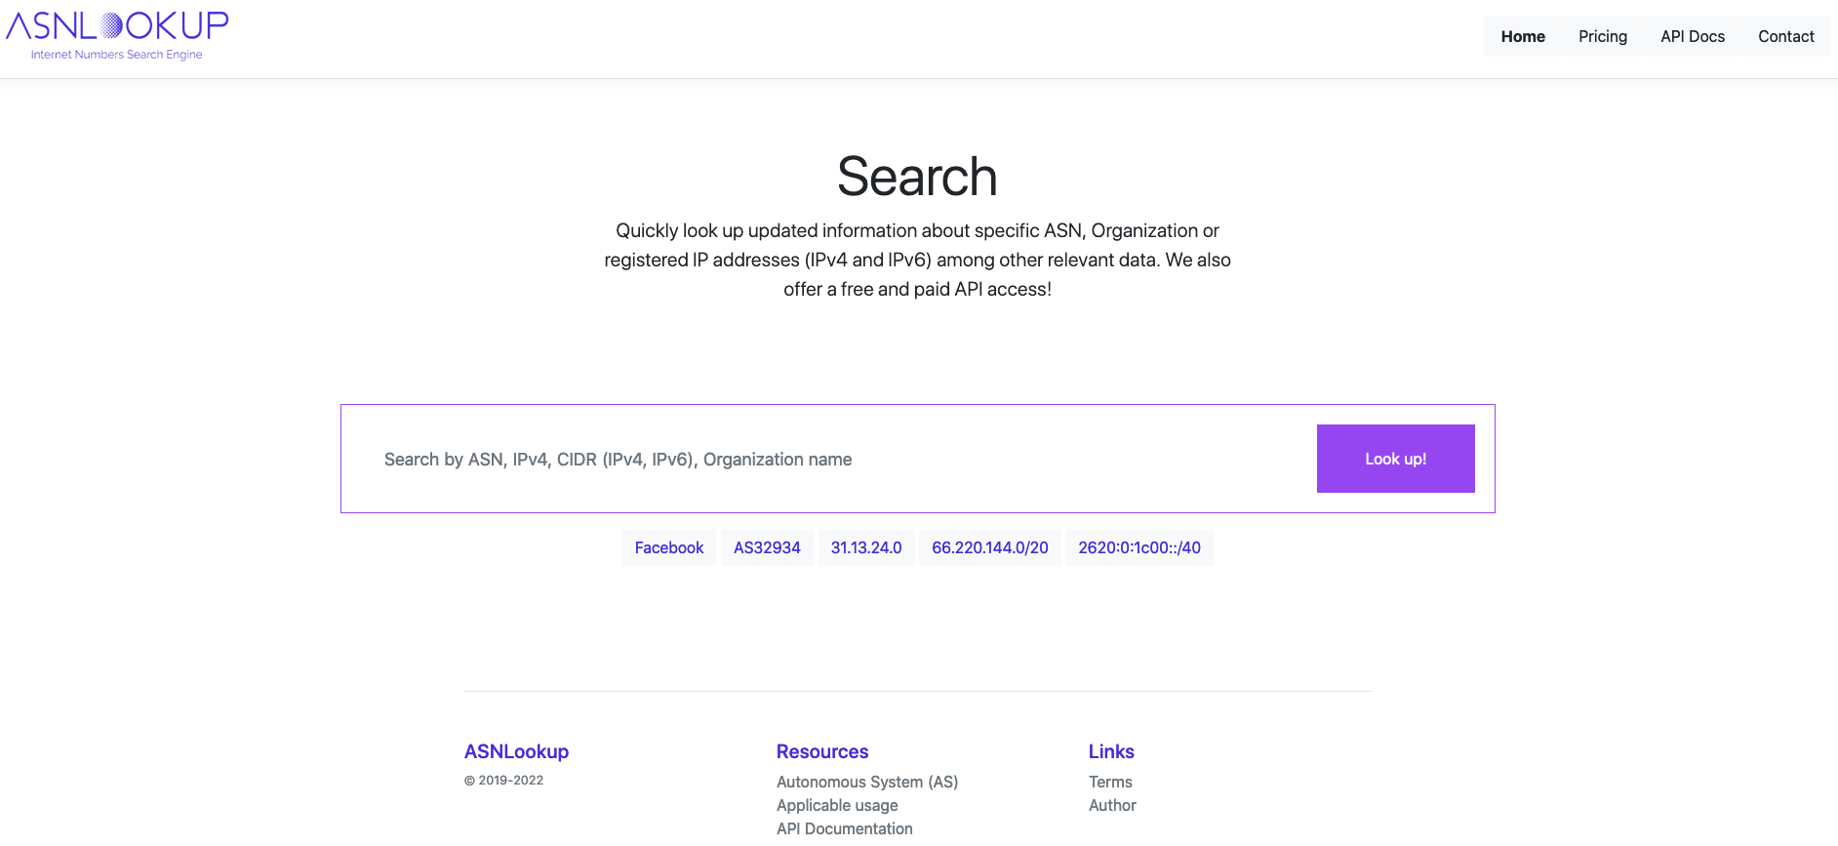Open the Contact page

click(x=1785, y=36)
